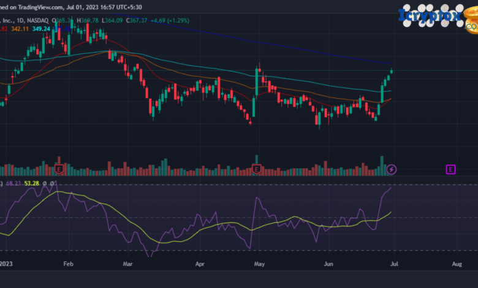Image resolution: width=478 pixels, height=288 pixels.
Task: Click the low price L364.09 in legend
Action: [112, 20]
